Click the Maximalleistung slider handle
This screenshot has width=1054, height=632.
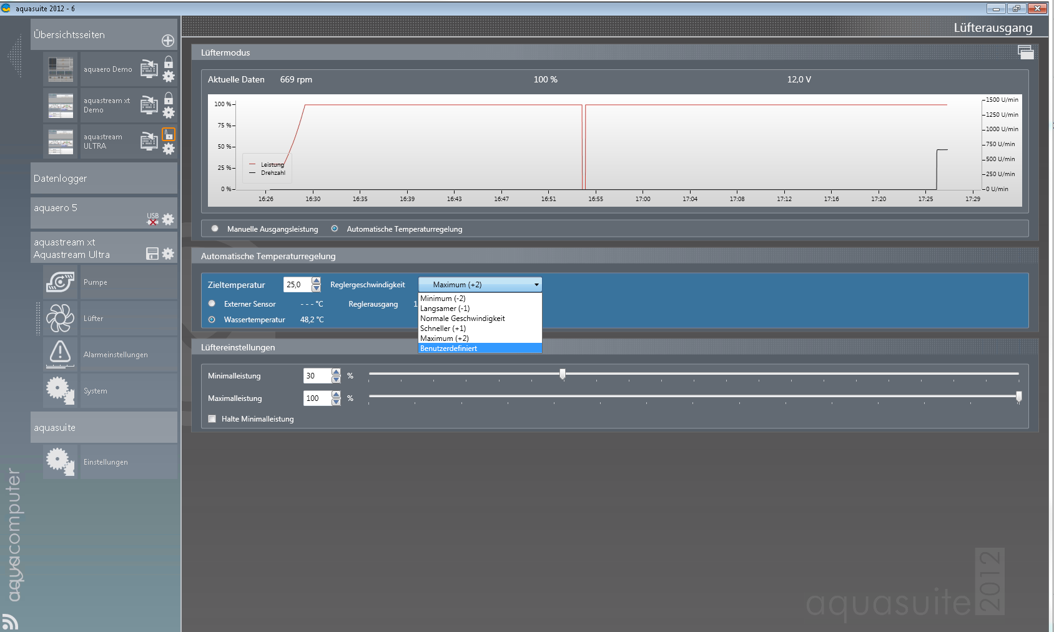tap(1019, 397)
